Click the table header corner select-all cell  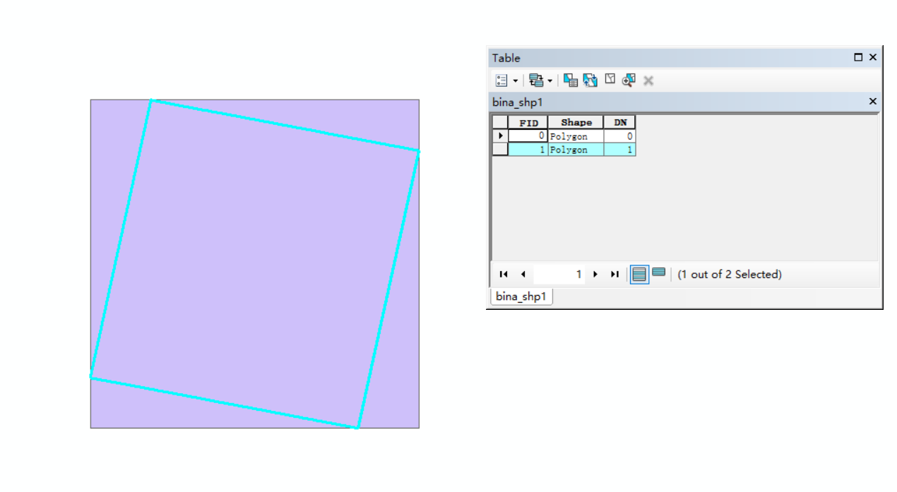pos(500,122)
